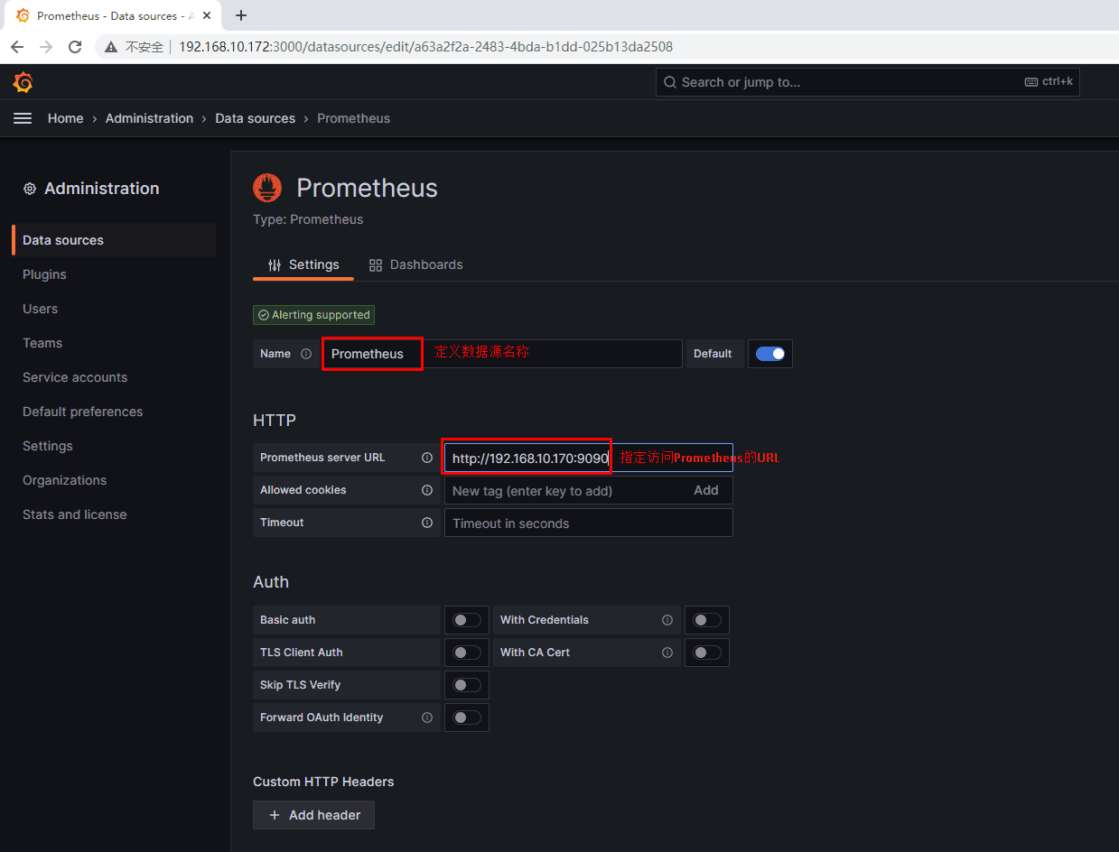Click the browser address bar URL
This screenshot has height=852, width=1119.
(425, 47)
